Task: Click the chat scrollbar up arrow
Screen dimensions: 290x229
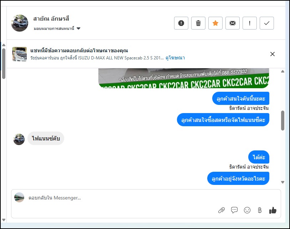Action: pos(283,71)
